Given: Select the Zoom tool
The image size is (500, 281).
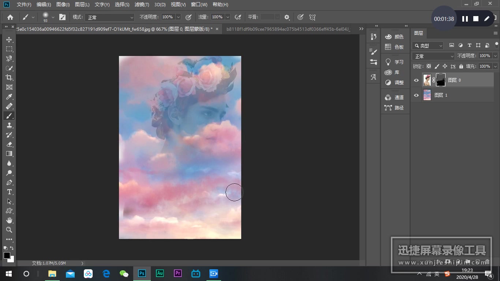Looking at the screenshot, I should click(9, 230).
